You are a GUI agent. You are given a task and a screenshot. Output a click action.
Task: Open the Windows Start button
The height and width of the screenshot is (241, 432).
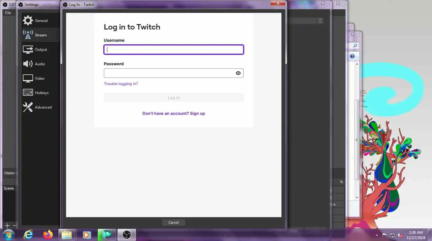(8, 235)
